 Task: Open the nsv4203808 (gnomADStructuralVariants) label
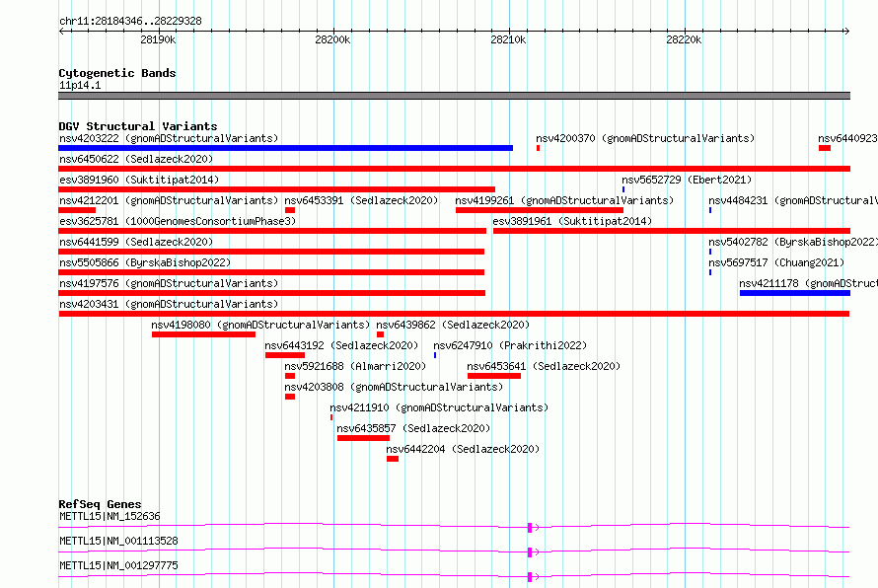pos(394,387)
